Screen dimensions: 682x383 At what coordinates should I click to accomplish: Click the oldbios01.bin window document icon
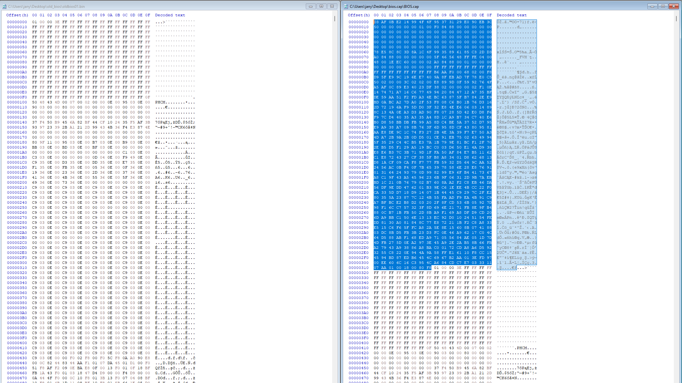[4, 6]
